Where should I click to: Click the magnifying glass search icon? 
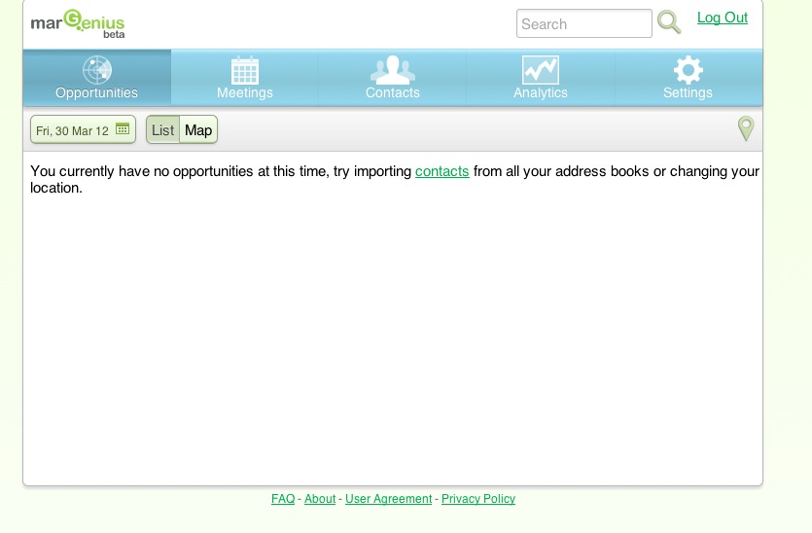[669, 22]
